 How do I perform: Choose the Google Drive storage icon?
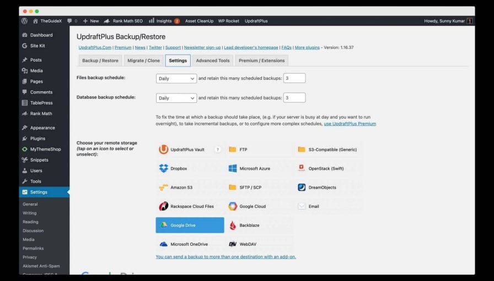click(164, 225)
